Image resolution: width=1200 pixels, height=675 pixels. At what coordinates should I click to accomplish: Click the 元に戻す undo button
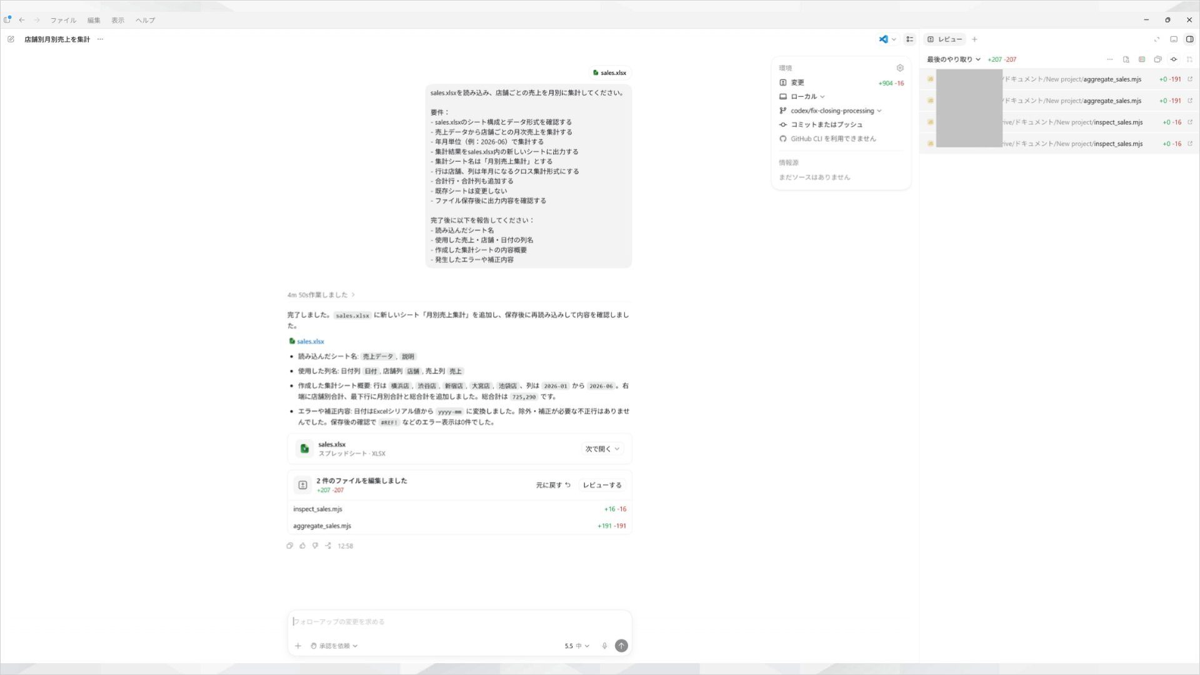pyautogui.click(x=553, y=485)
